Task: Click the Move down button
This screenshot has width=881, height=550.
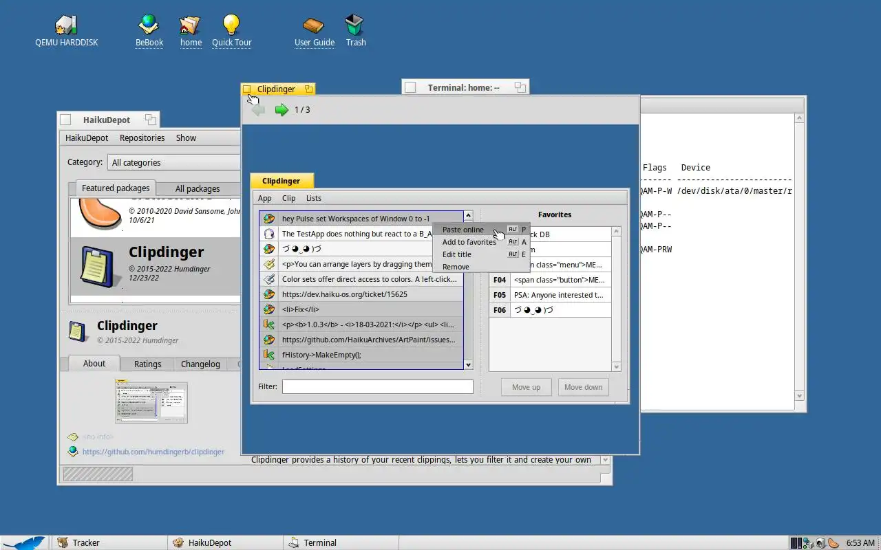Action: (x=583, y=387)
